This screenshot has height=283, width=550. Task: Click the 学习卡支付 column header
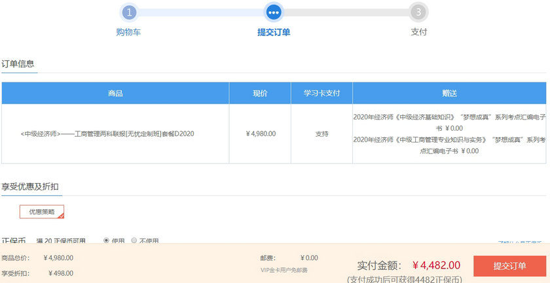point(321,93)
